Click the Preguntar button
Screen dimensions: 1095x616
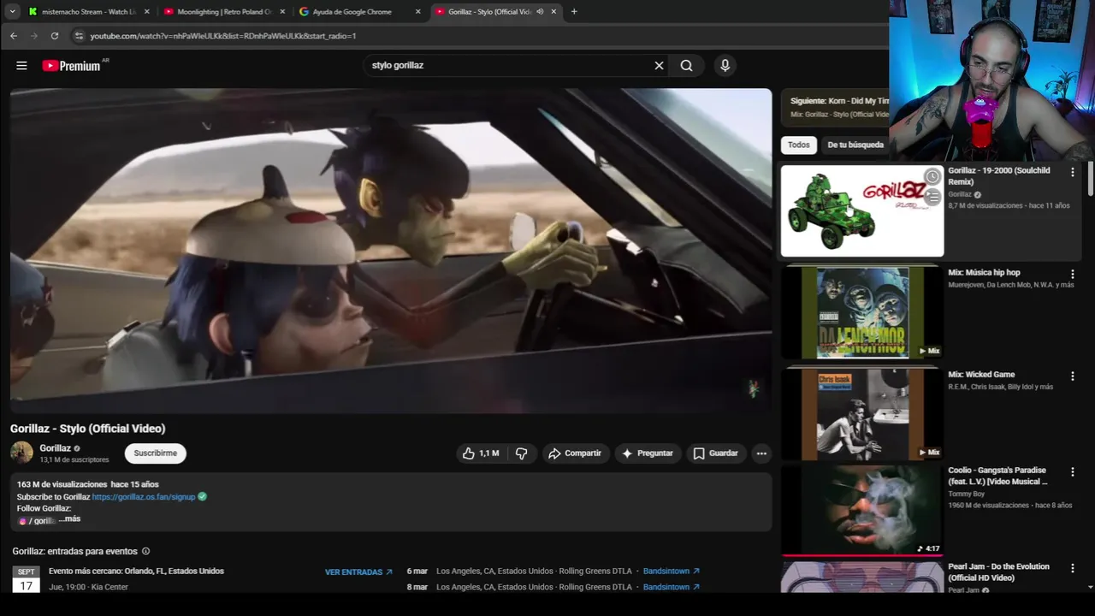coord(648,453)
